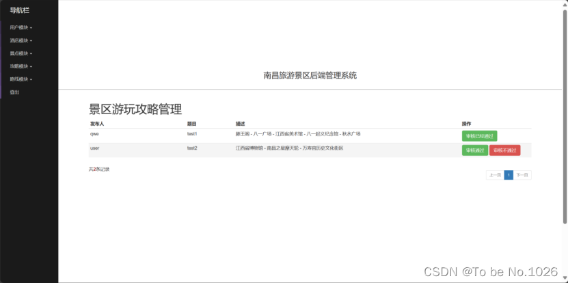Viewport: 568px width, 283px height.
Task: Click the 登出 logout link
Action: tap(14, 92)
